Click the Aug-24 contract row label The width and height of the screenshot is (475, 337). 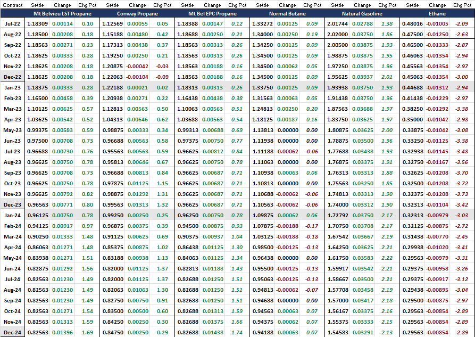pos(12,290)
